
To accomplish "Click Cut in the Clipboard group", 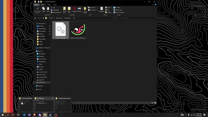I will [53, 7].
